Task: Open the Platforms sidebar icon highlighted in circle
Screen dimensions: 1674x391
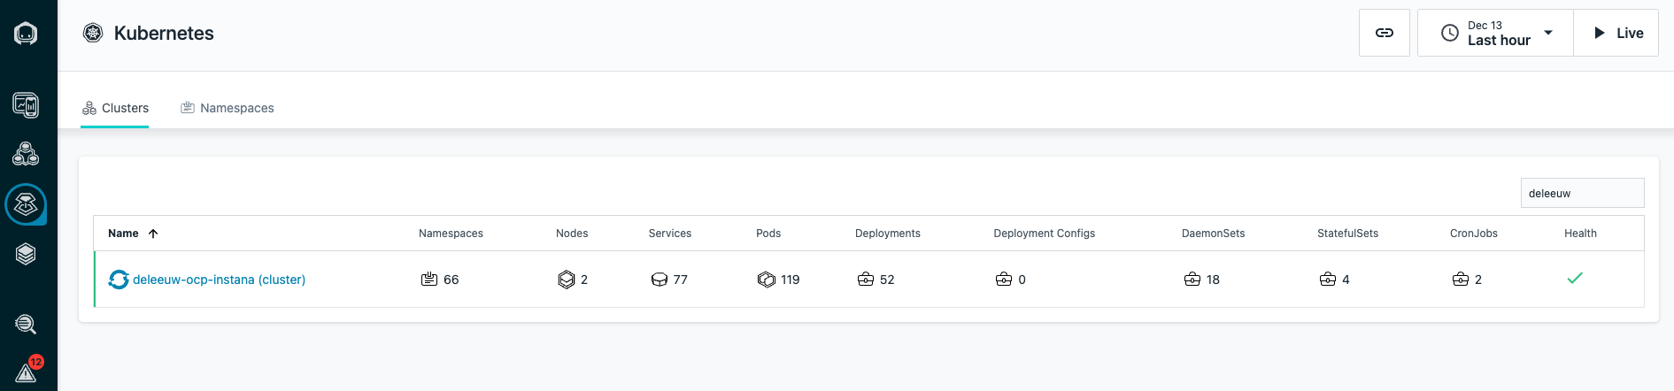Action: pos(26,204)
